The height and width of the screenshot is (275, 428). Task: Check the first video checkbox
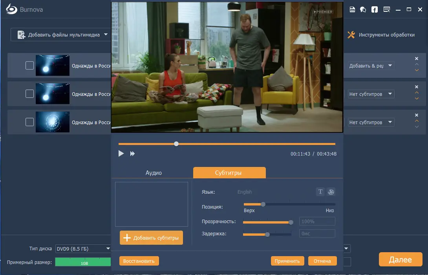coord(29,66)
